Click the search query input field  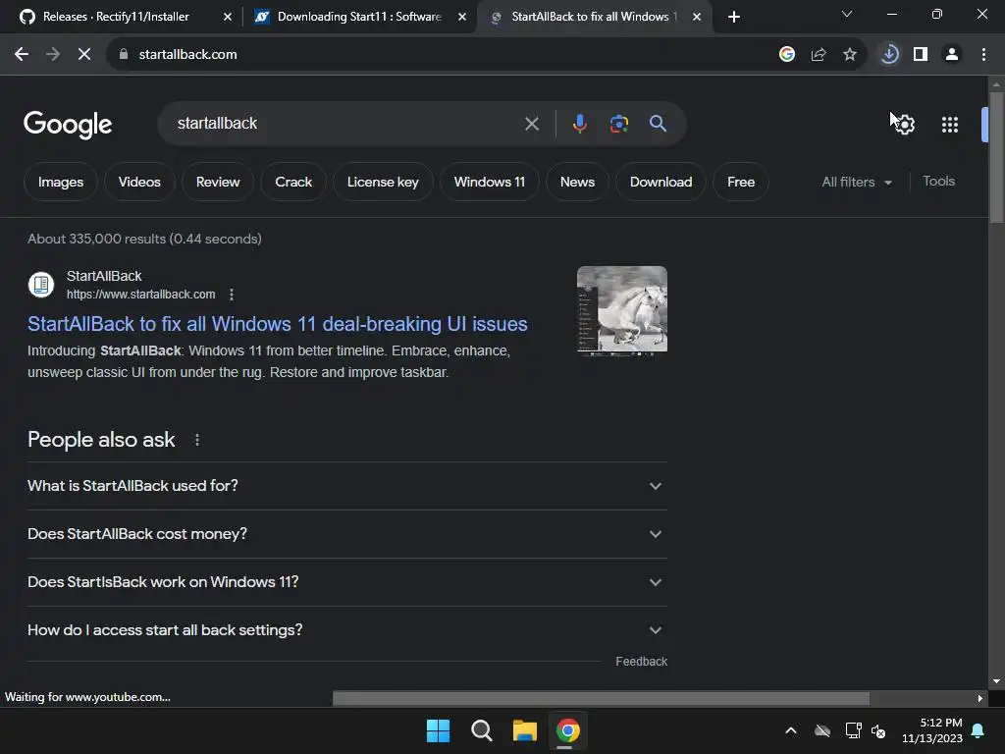346,124
